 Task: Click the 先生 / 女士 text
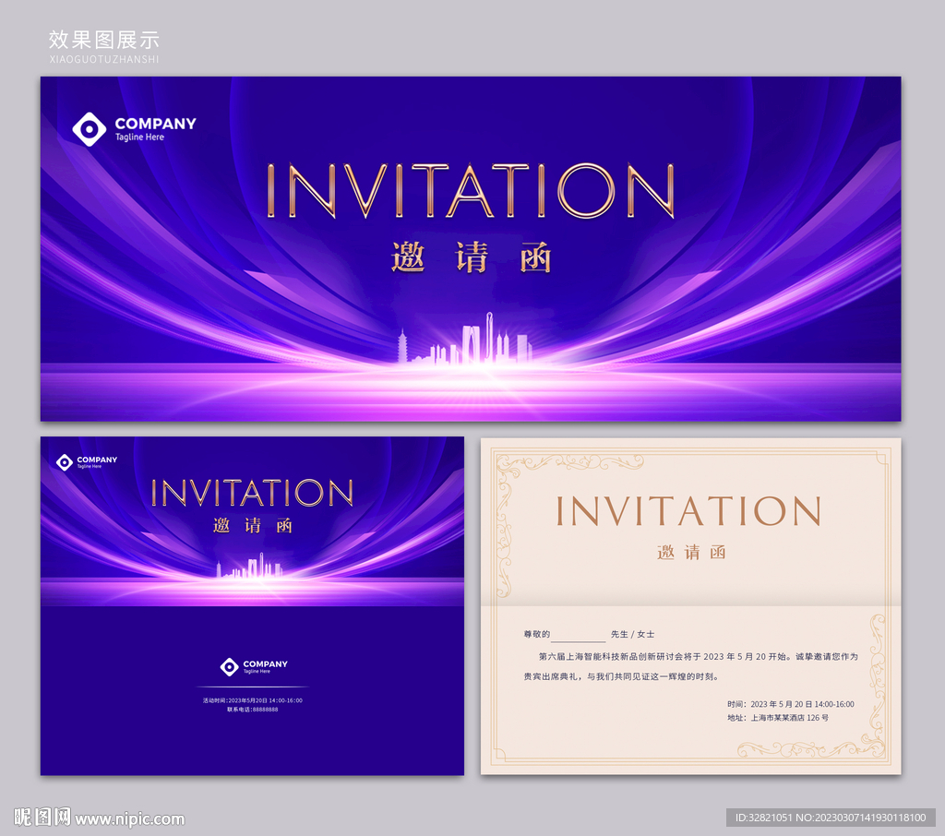632,635
